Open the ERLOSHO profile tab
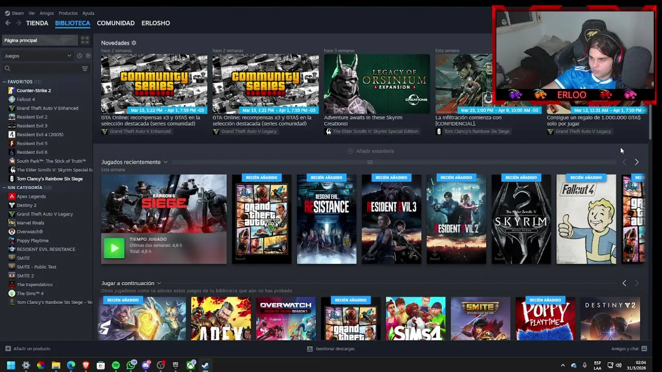Screen dimensions: 662x372 coord(156,23)
